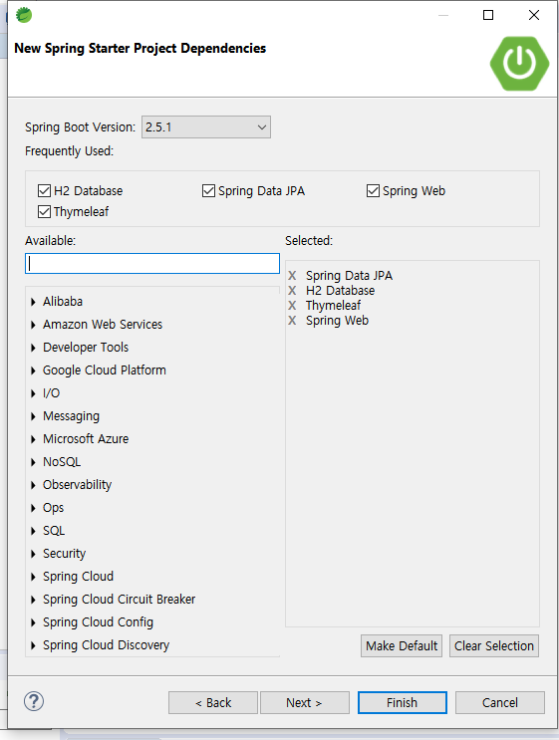Expand the NoSQL category
Screen dimensions: 559x740
click(33, 462)
